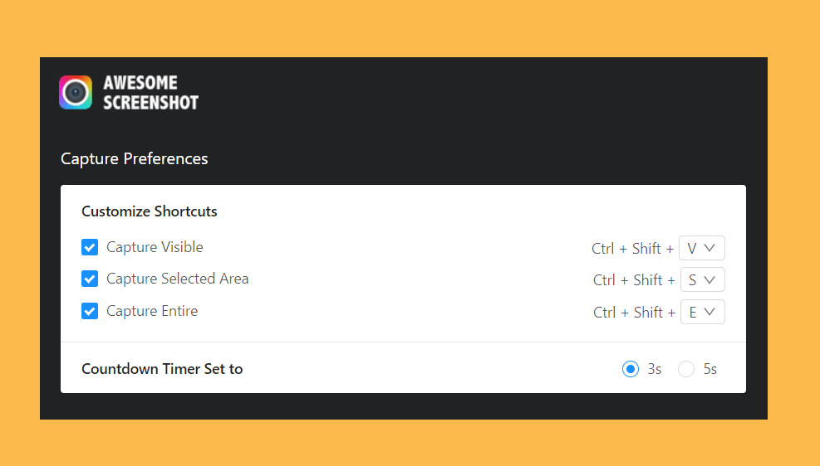
Task: Click the chevron arrow beside letter V
Action: 710,248
